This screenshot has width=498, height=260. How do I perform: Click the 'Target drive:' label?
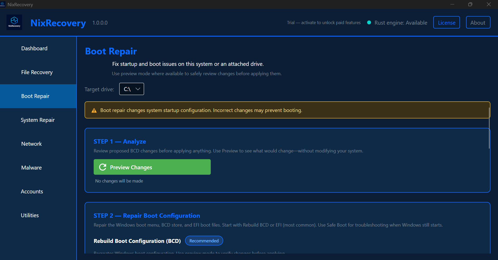coord(99,89)
